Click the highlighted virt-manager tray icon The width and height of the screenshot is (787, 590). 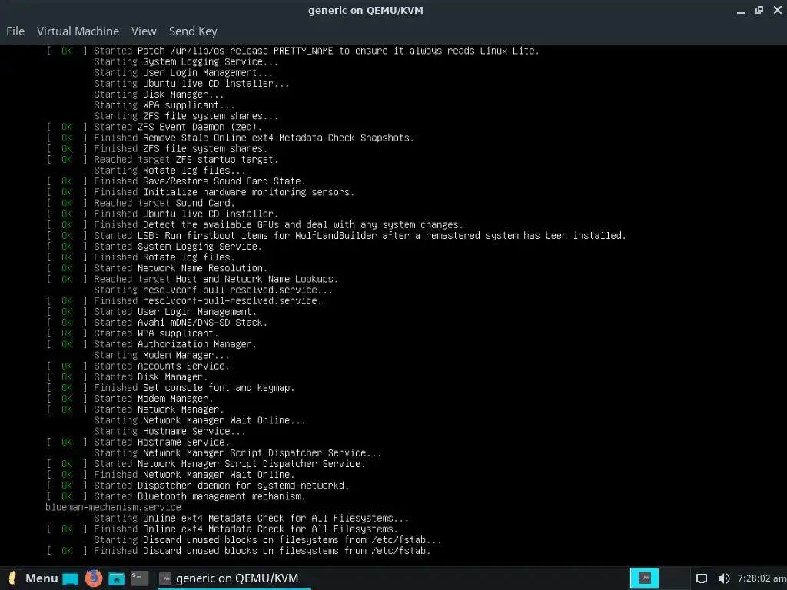645,578
